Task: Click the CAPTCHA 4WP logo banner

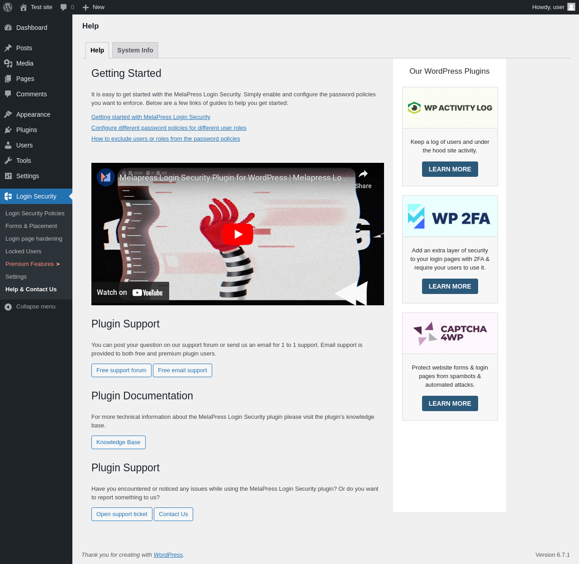Action: (x=450, y=333)
